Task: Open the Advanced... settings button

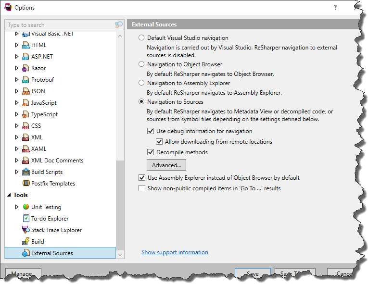Action: pyautogui.click(x=166, y=165)
